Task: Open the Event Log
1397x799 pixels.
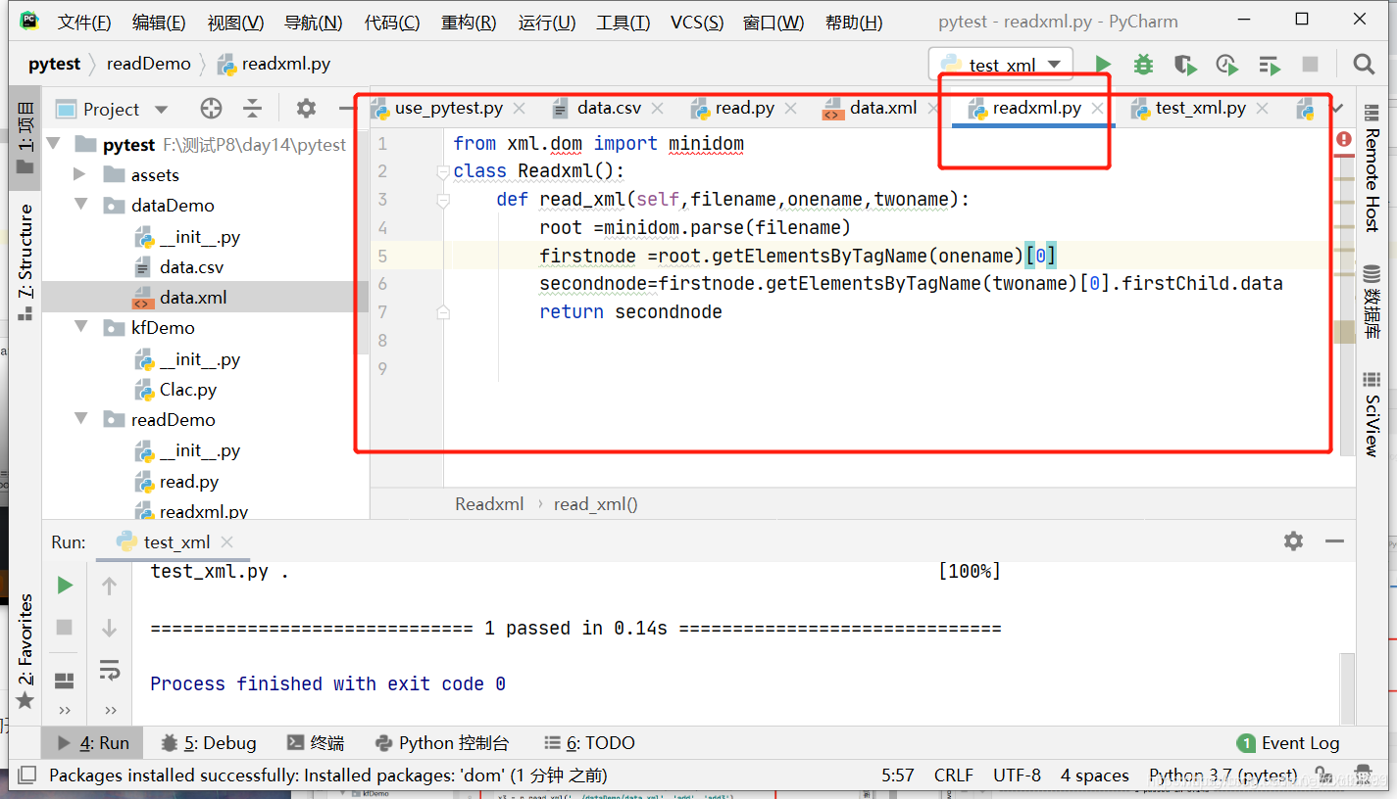Action: [x=1288, y=743]
